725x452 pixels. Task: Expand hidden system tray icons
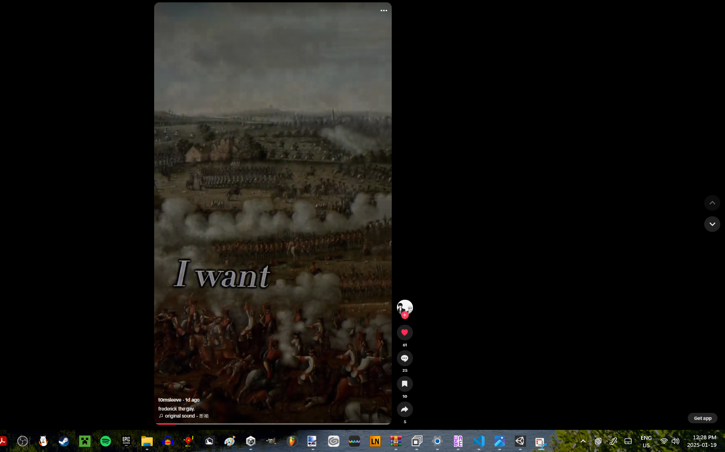tap(583, 442)
